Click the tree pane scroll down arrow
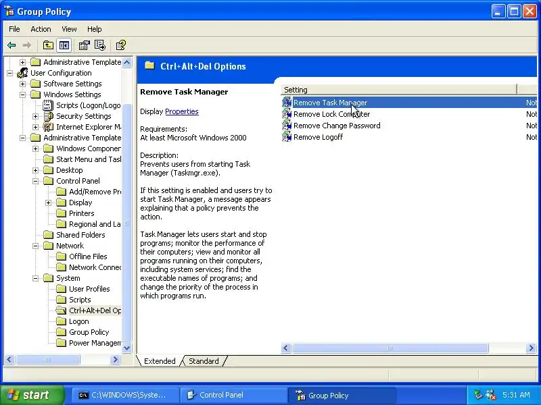541x405 pixels. (x=126, y=348)
